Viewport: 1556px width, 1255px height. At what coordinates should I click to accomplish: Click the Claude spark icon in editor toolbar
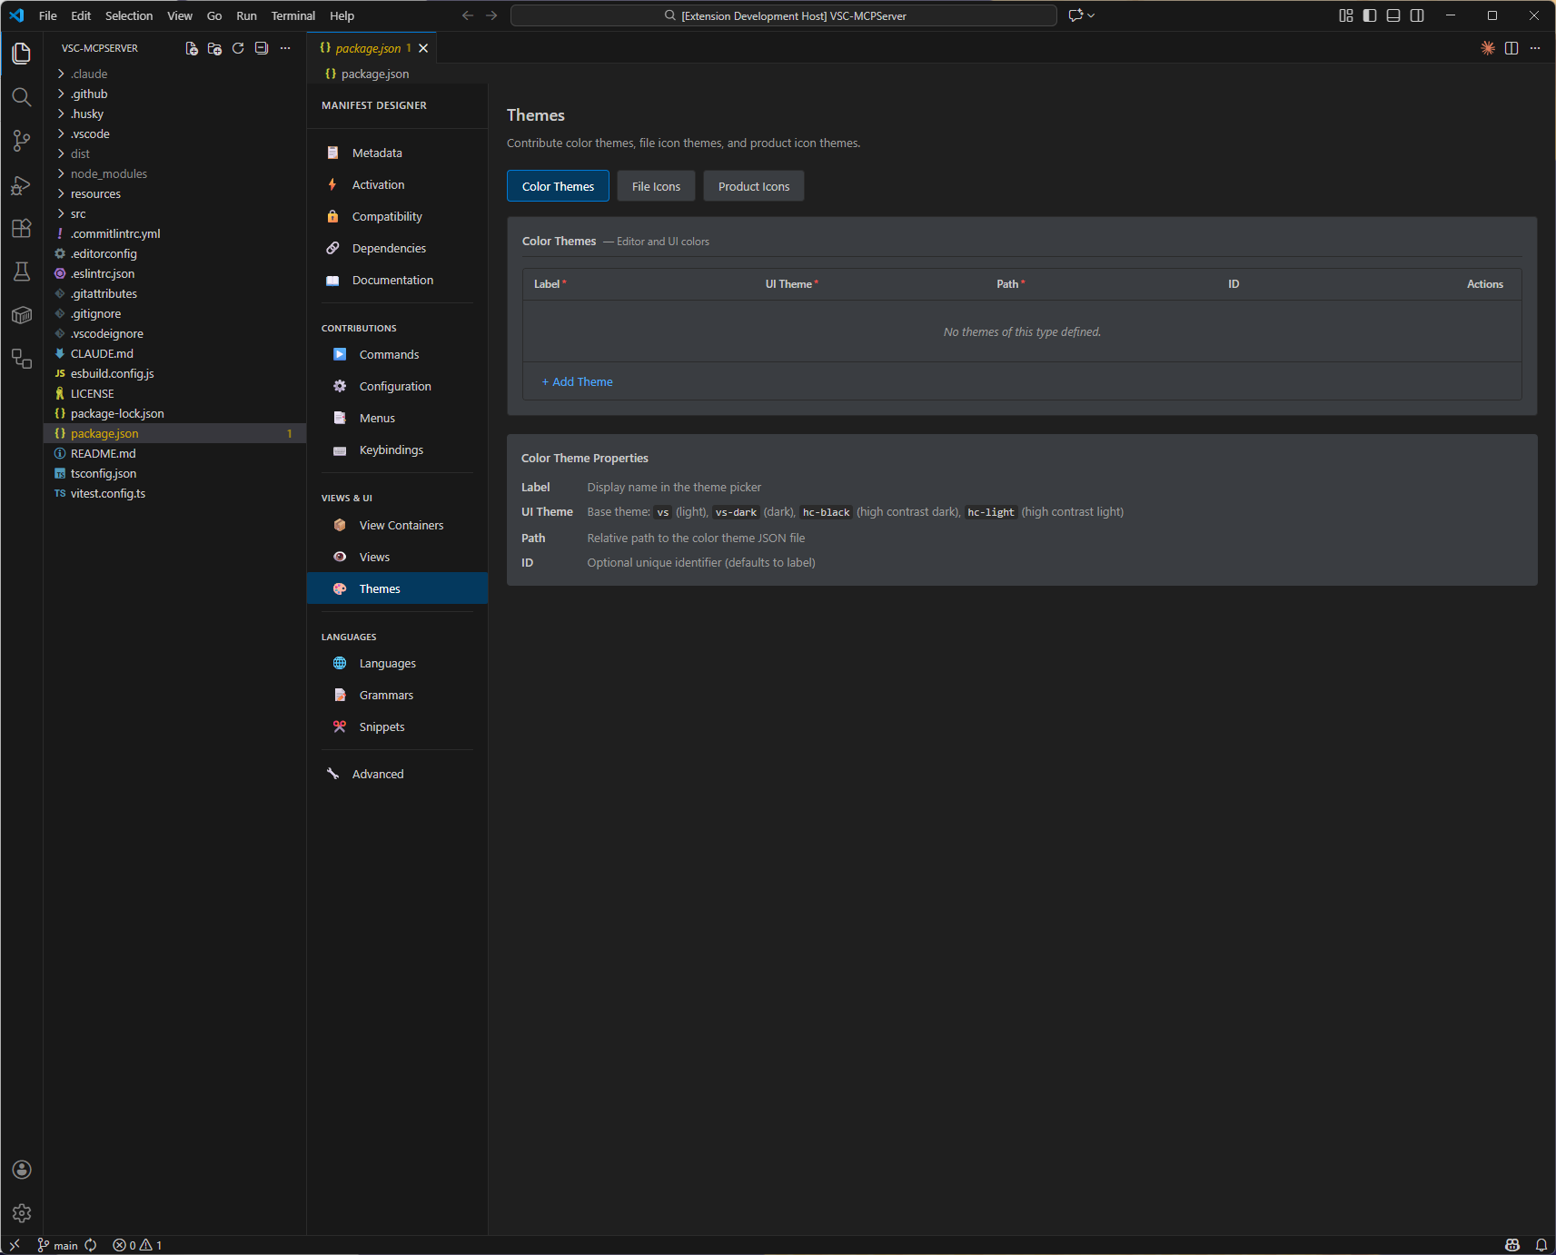coord(1488,48)
